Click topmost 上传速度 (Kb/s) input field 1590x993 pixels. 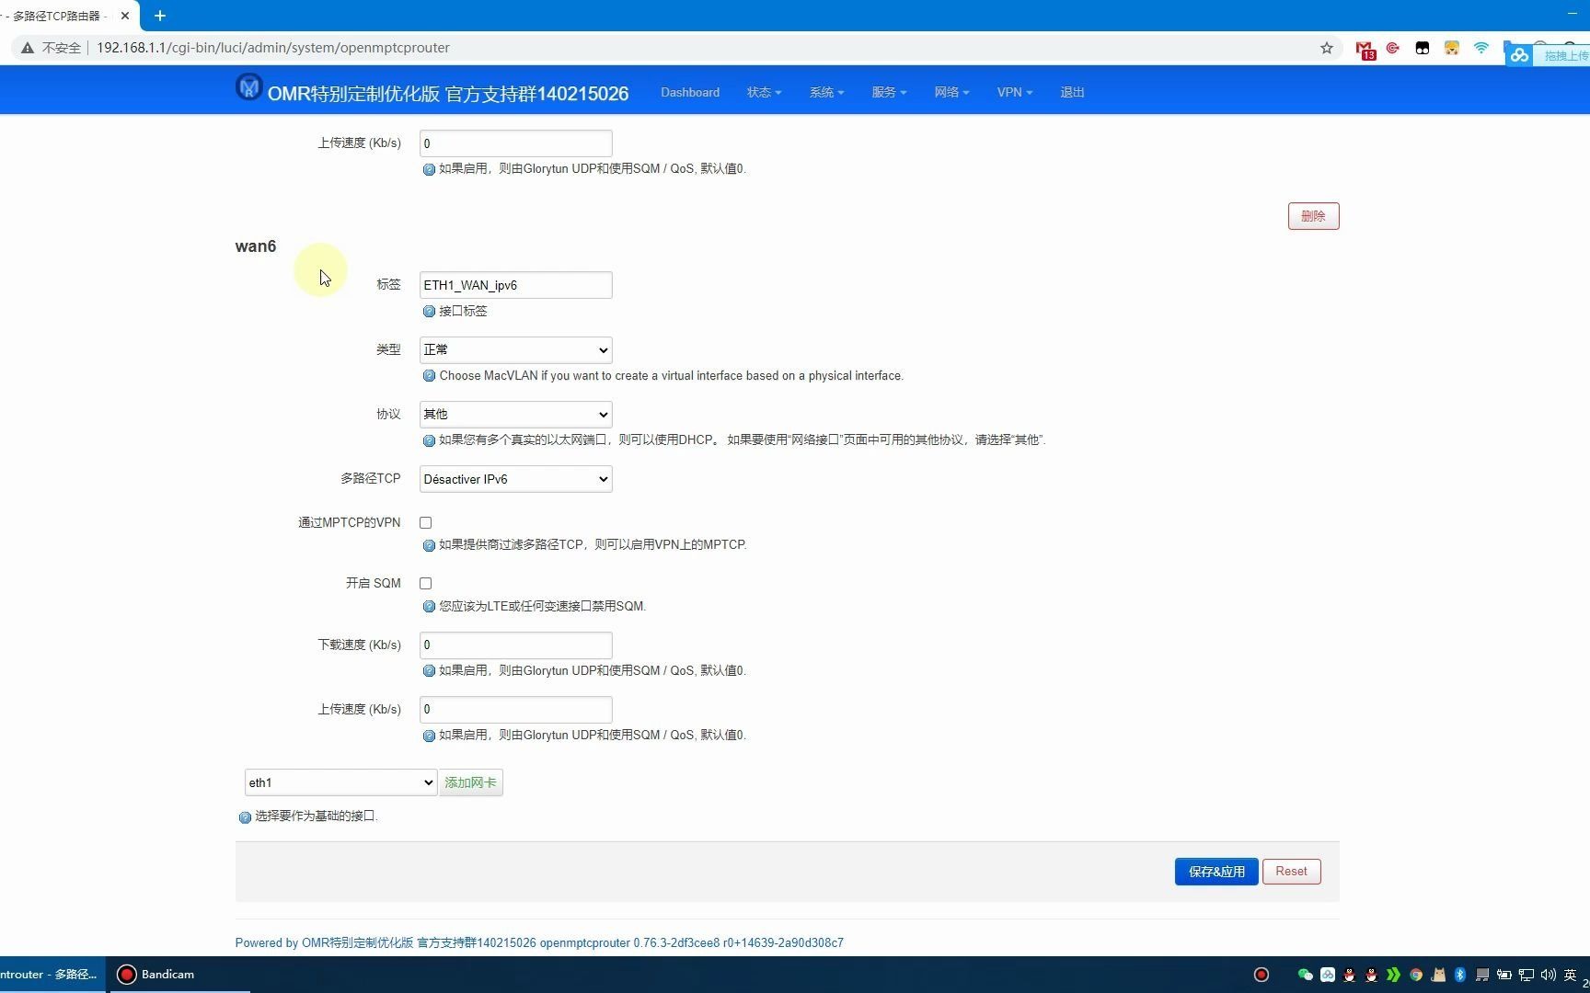pyautogui.click(x=516, y=143)
